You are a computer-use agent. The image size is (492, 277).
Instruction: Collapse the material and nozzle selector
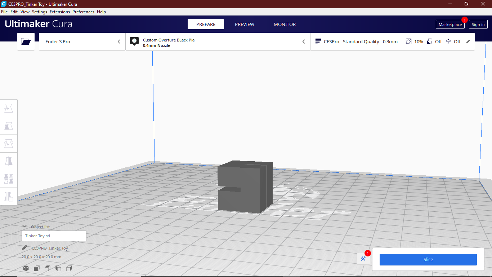click(x=304, y=41)
